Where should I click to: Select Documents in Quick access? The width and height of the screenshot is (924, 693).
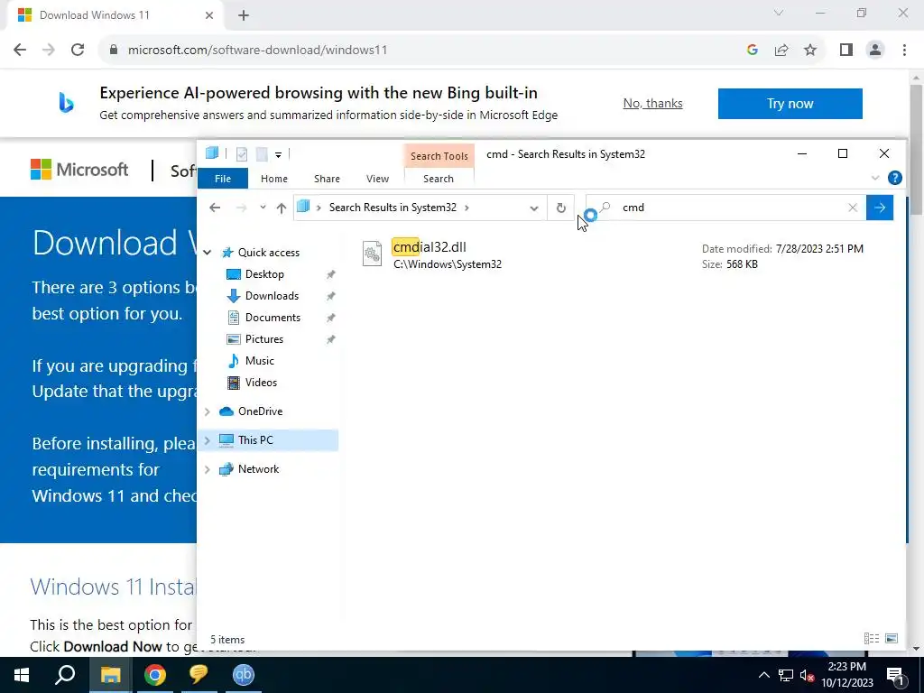pos(273,318)
